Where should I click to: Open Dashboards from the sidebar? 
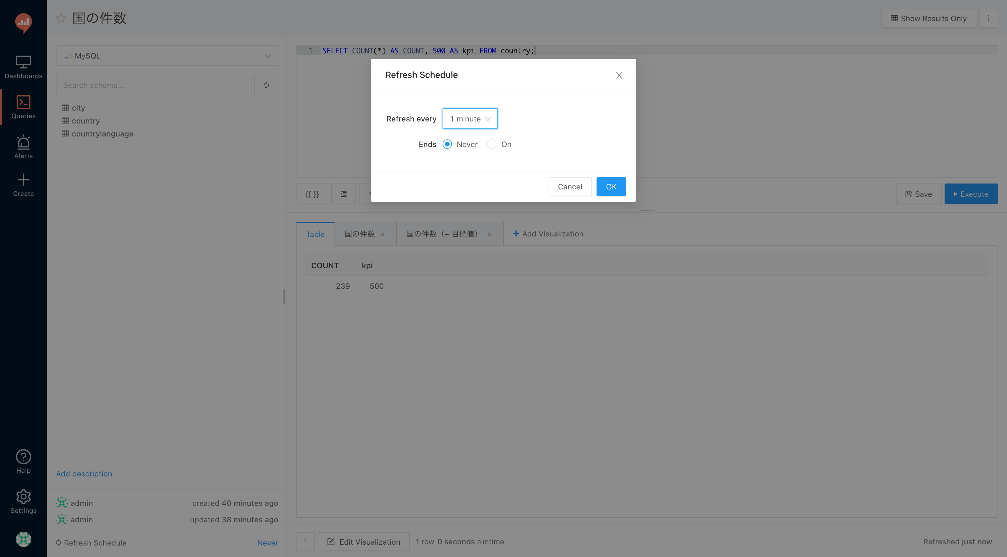pyautogui.click(x=24, y=67)
